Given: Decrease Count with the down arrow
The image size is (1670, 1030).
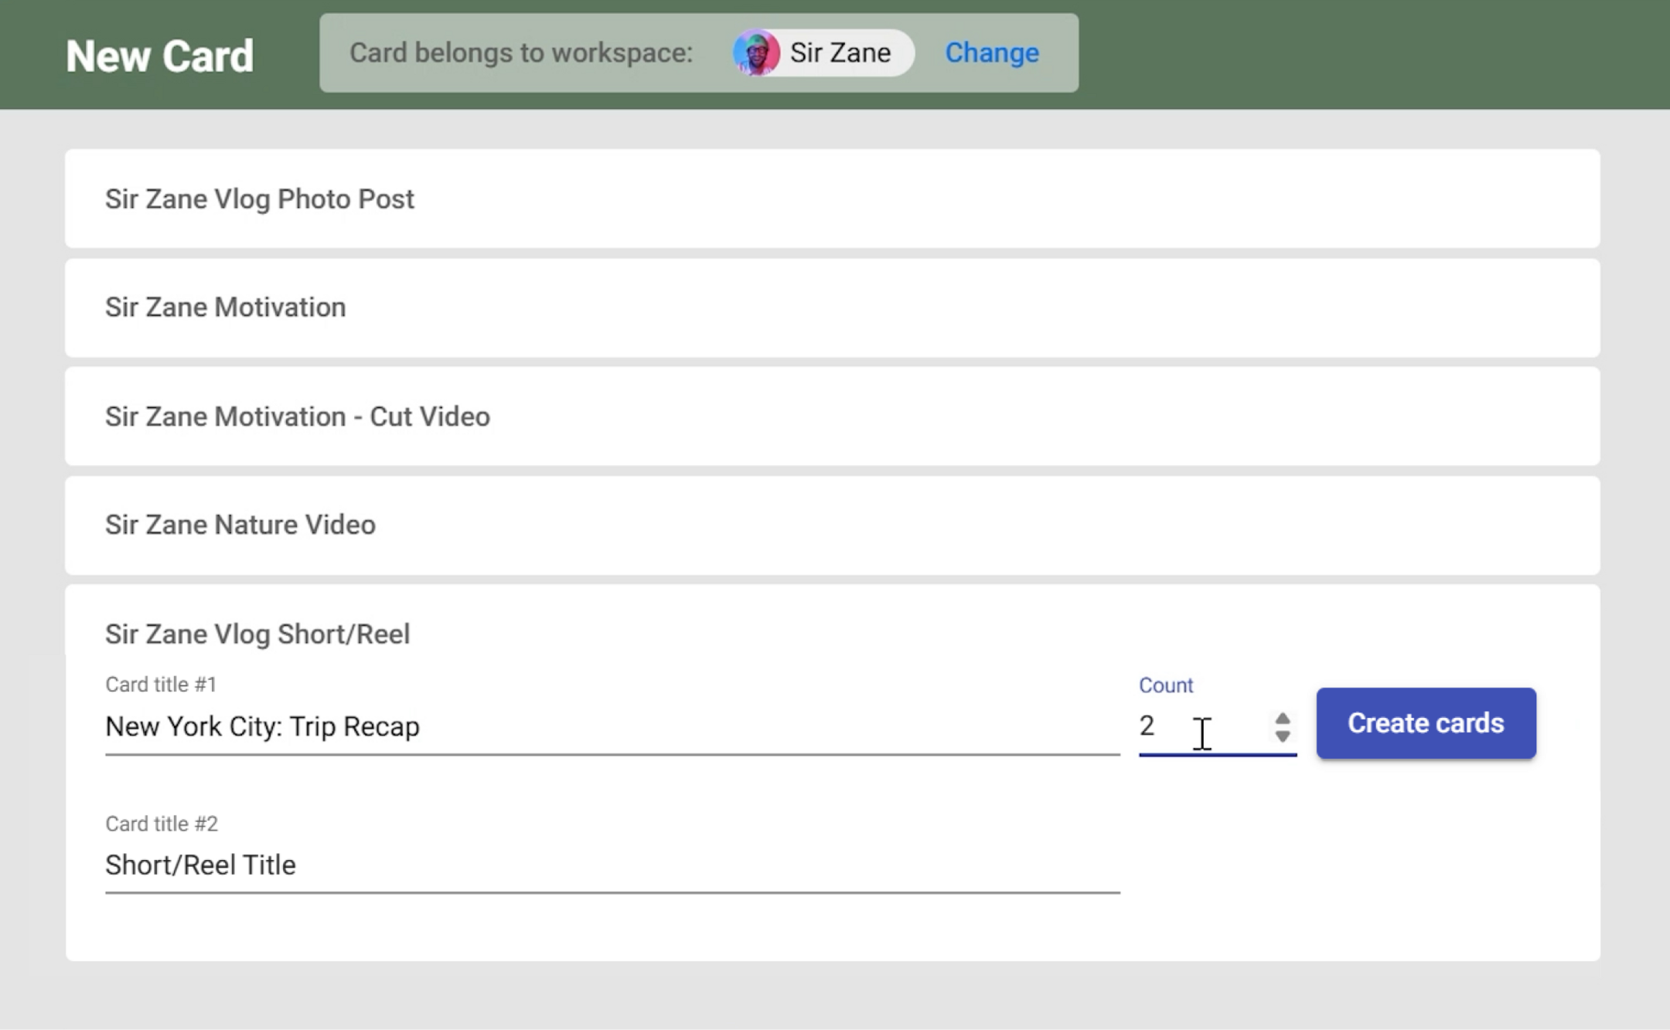Looking at the screenshot, I should coord(1282,736).
